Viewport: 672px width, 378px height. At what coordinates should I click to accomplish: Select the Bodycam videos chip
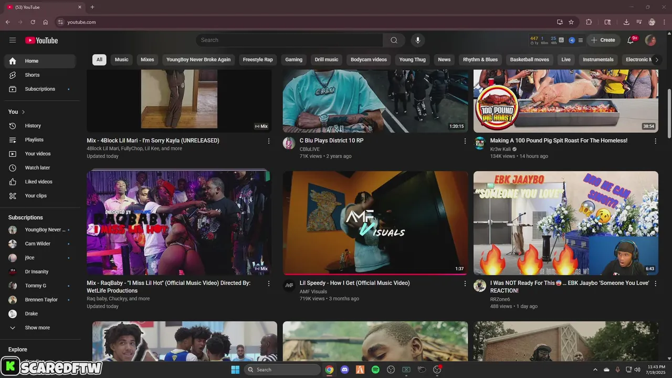tap(369, 59)
